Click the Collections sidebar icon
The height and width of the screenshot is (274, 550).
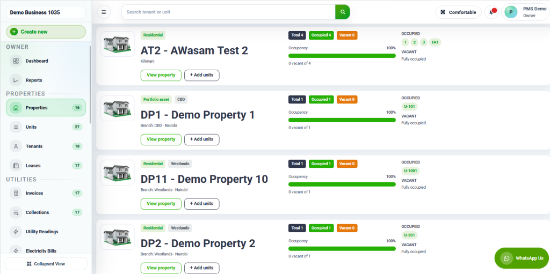[x=16, y=212]
